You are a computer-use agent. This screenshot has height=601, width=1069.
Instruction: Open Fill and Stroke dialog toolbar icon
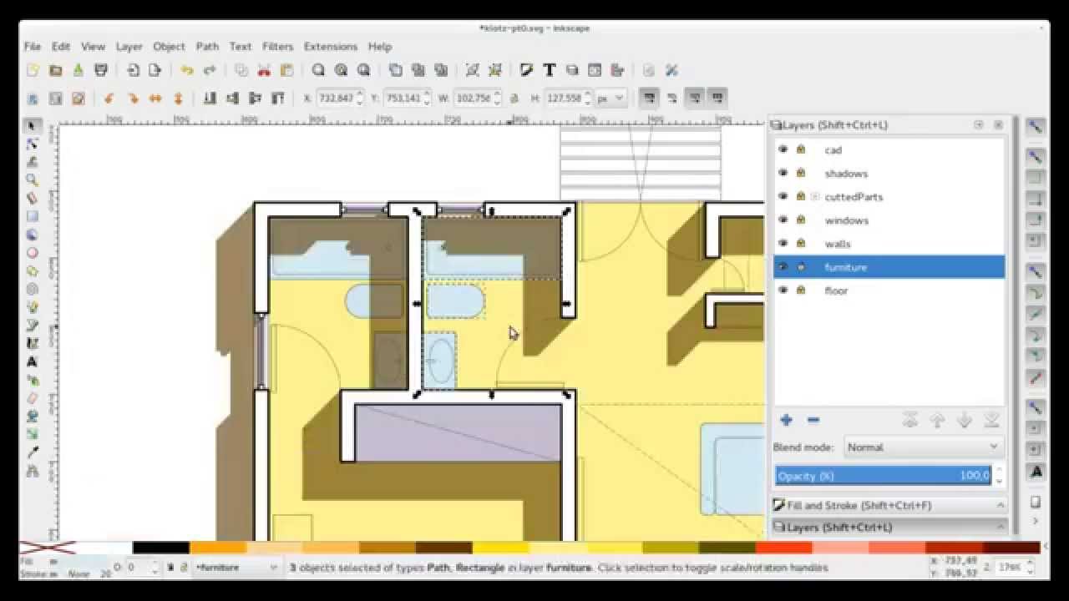526,71
